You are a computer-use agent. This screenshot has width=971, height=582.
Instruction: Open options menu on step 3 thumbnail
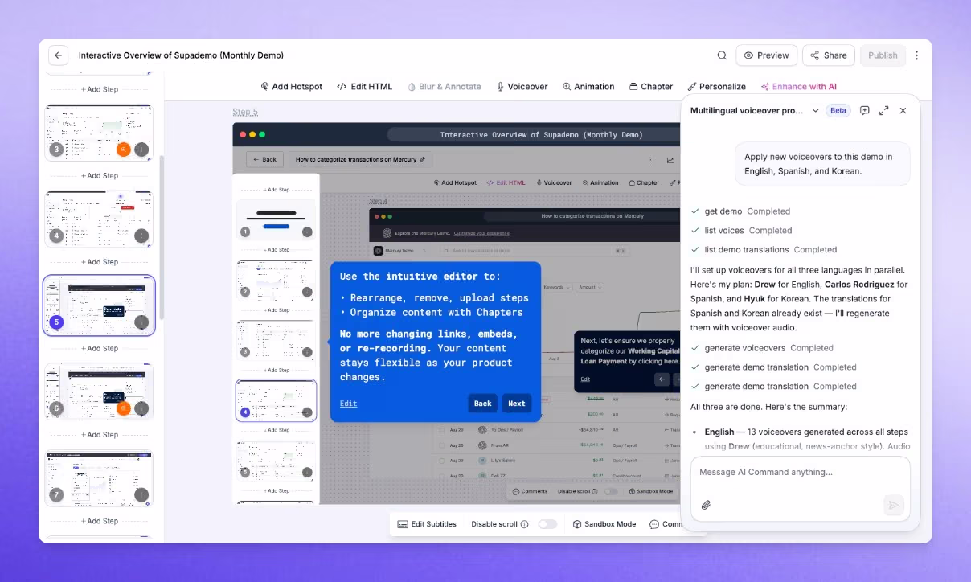(x=141, y=150)
